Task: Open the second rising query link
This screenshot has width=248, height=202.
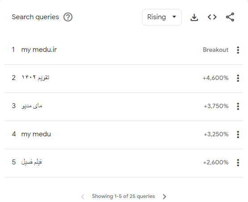Action: (x=35, y=78)
